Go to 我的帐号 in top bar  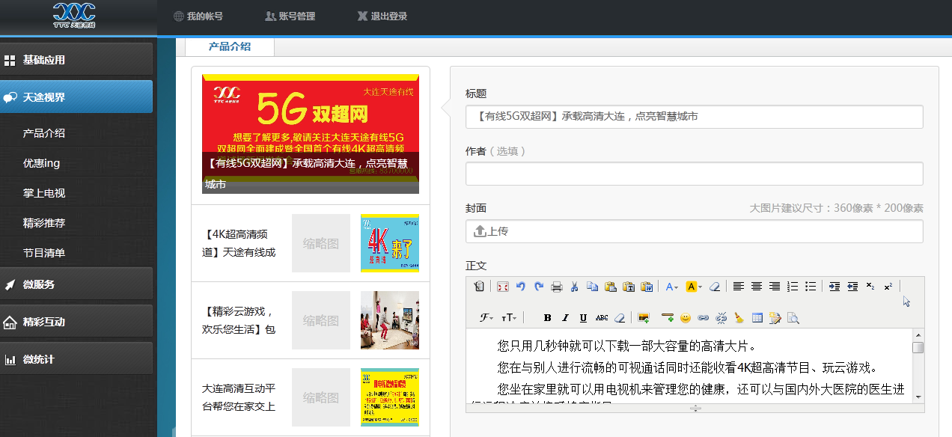(198, 16)
